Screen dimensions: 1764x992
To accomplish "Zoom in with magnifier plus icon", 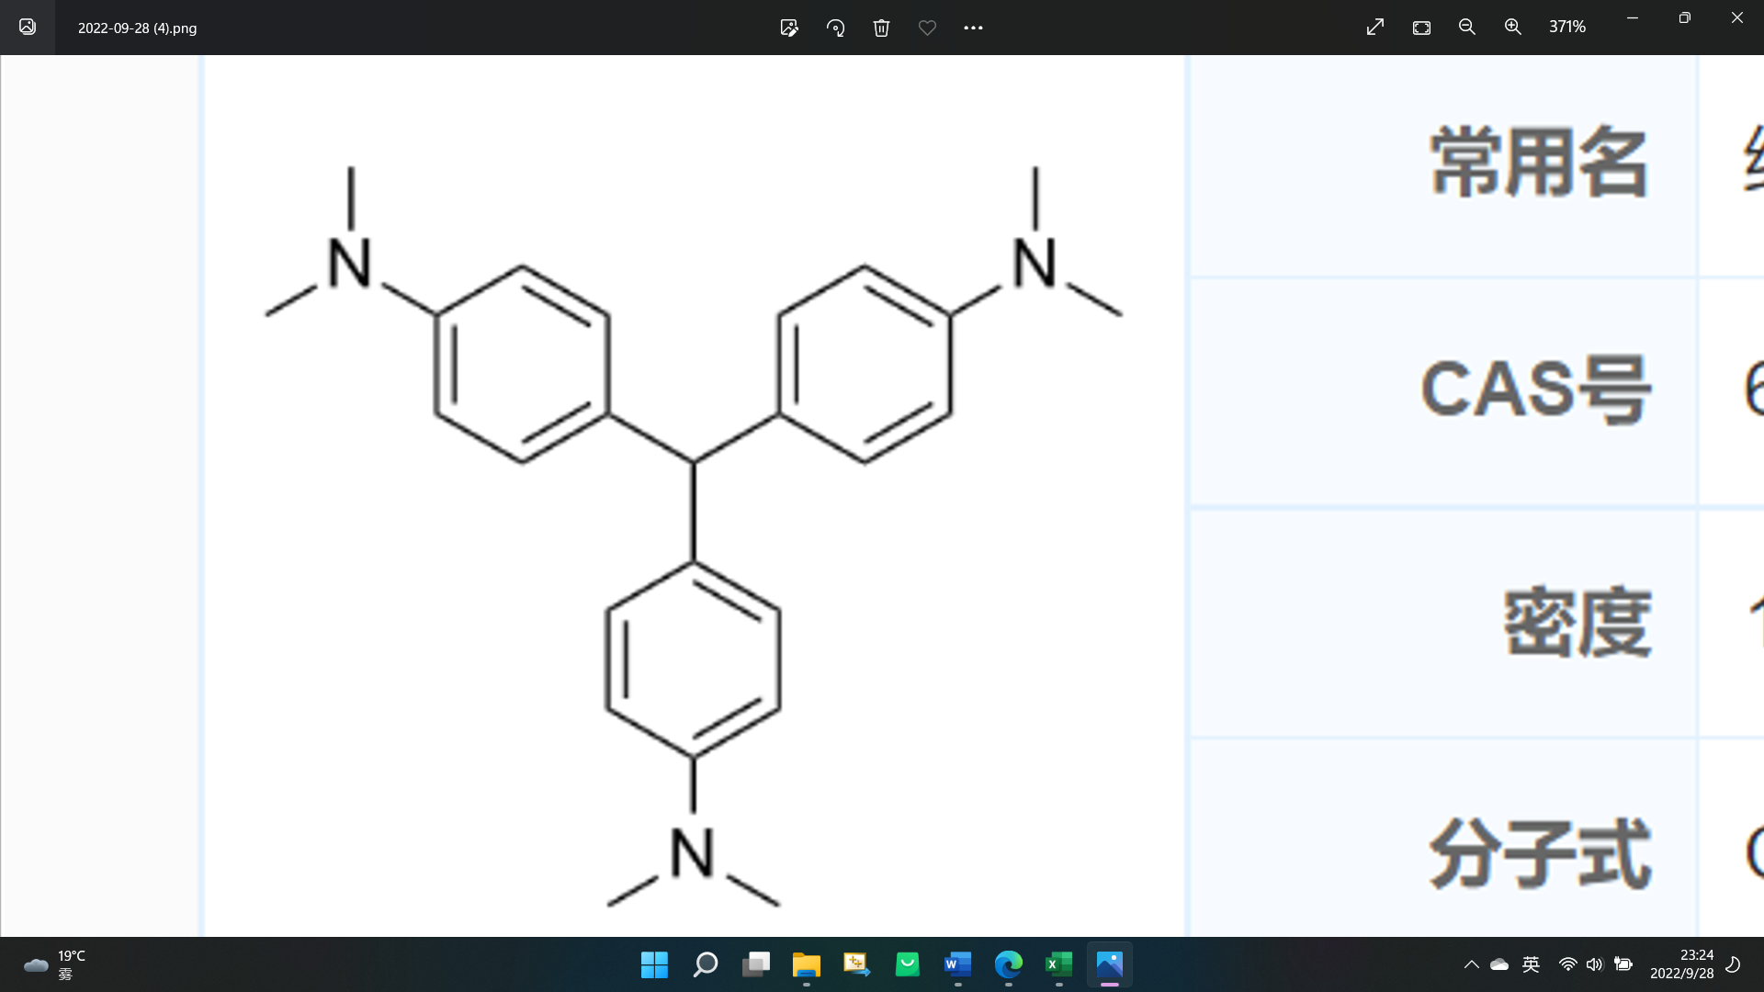I will pyautogui.click(x=1513, y=28).
